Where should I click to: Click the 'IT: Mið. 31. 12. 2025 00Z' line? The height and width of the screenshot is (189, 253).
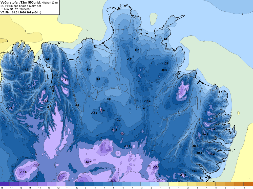(x=16, y=9)
